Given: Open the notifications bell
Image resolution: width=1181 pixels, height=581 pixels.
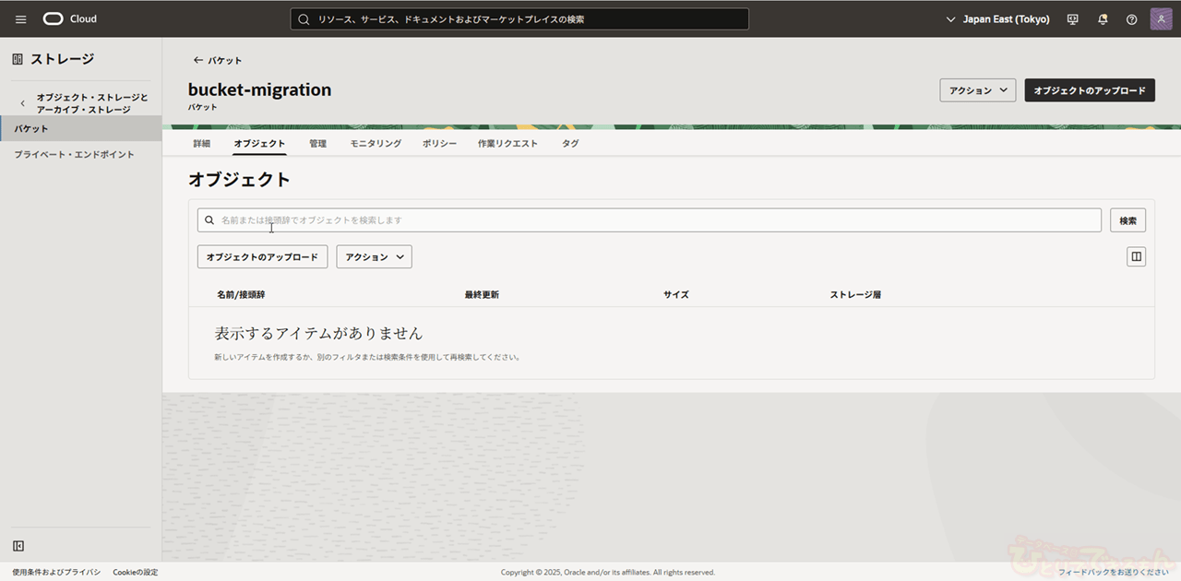Looking at the screenshot, I should tap(1103, 19).
